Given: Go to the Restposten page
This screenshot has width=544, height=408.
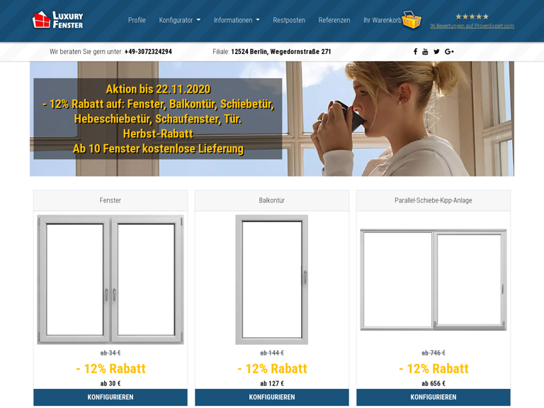Looking at the screenshot, I should pyautogui.click(x=289, y=20).
